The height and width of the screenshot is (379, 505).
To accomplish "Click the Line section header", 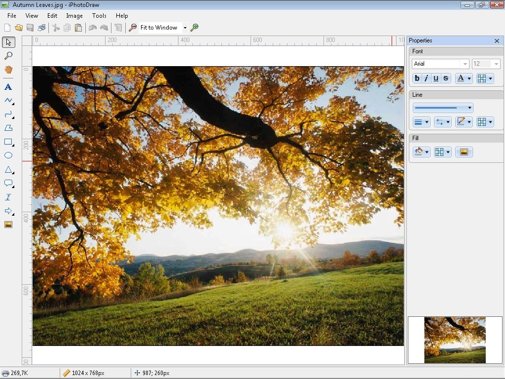I will point(456,95).
